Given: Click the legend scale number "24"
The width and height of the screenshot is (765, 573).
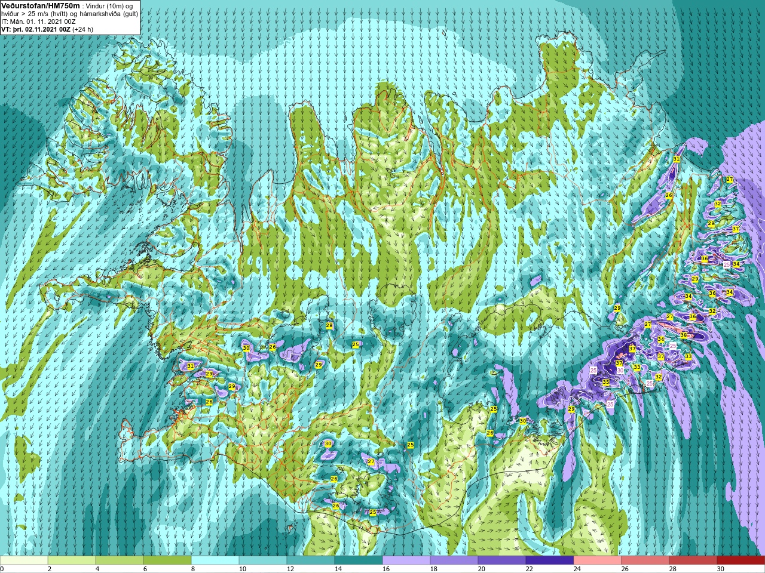Looking at the screenshot, I should [577, 569].
